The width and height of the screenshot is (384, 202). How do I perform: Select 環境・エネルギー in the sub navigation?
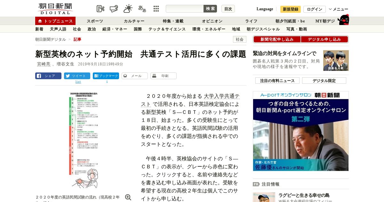209,29
